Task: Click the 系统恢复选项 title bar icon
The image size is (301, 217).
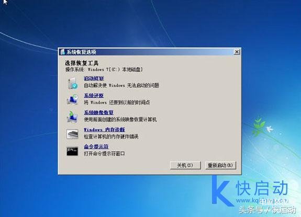Action: click(x=62, y=52)
